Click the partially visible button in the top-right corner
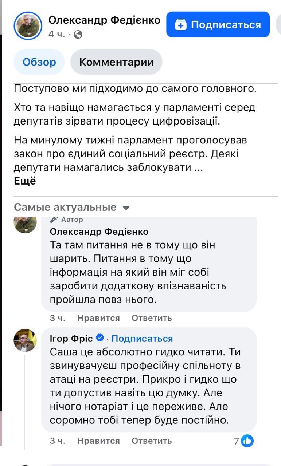Viewport: 281px width, 466px height. pos(279,24)
